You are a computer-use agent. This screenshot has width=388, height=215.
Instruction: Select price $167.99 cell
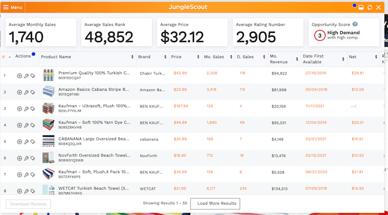(x=181, y=106)
